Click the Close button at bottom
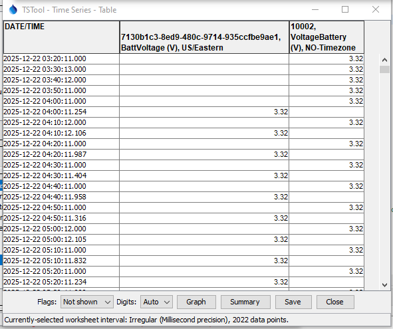Image resolution: width=393 pixels, height=329 pixels. pos(335,302)
